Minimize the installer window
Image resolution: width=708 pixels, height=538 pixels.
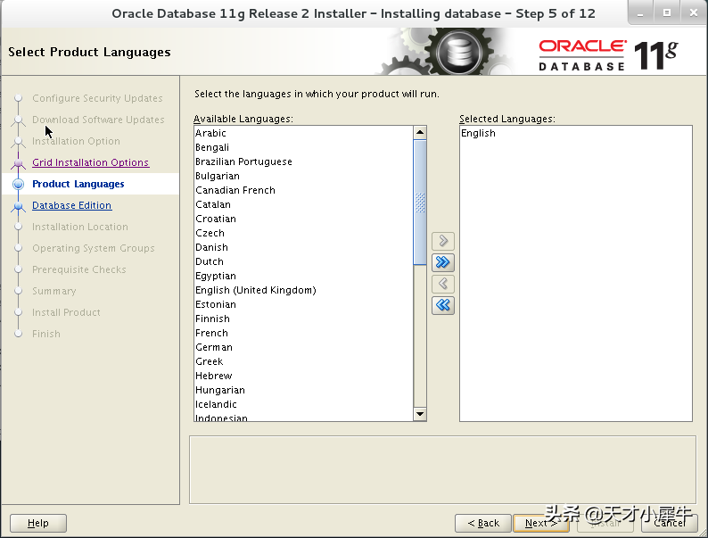(x=640, y=13)
